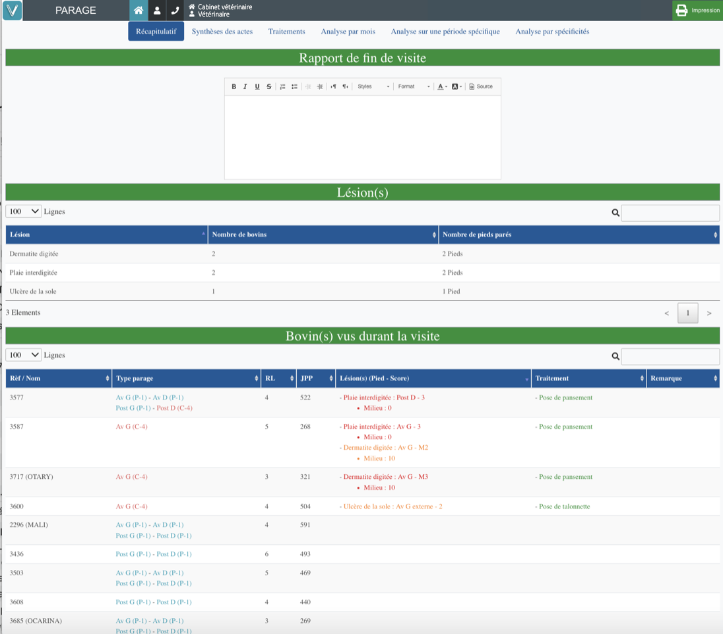This screenshot has height=634, width=723.
Task: Select the Dermatite digitée lesion row
Action: coord(362,254)
